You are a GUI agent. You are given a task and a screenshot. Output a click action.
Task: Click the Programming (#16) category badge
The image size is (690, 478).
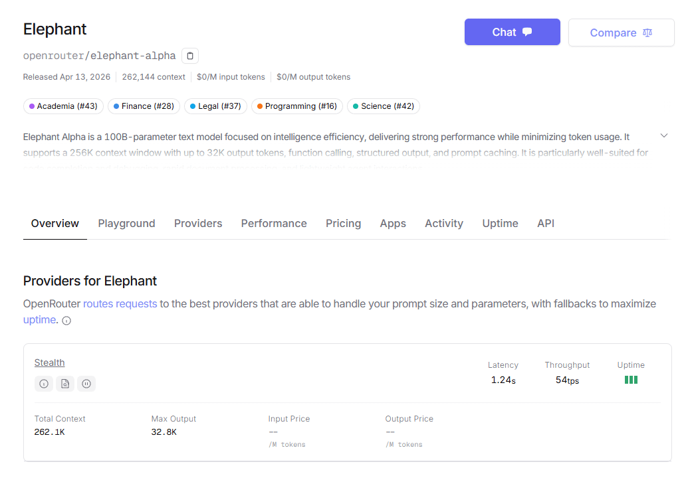tap(297, 106)
